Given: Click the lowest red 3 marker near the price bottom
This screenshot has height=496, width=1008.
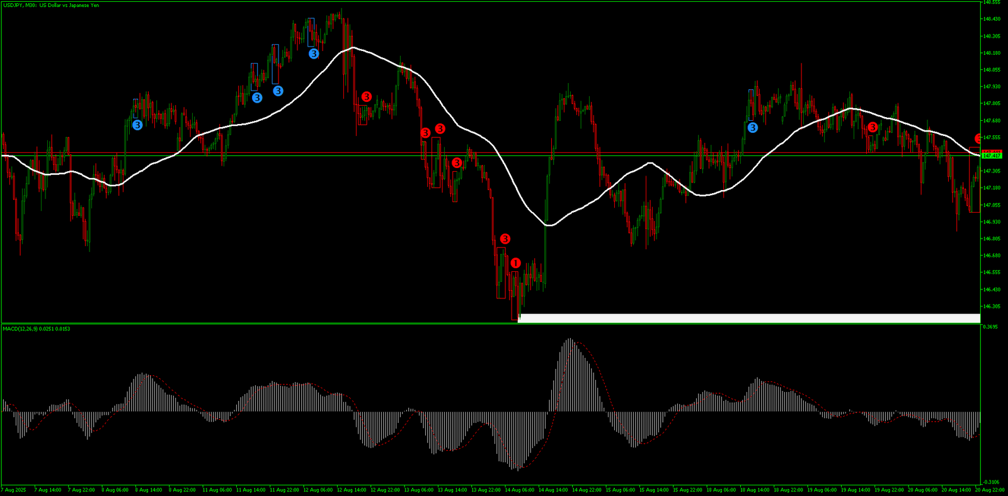Looking at the screenshot, I should pyautogui.click(x=505, y=239).
